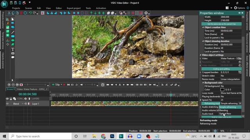Toggle the eye icon on Layer 1
250x140 pixels.
[x=7, y=104]
